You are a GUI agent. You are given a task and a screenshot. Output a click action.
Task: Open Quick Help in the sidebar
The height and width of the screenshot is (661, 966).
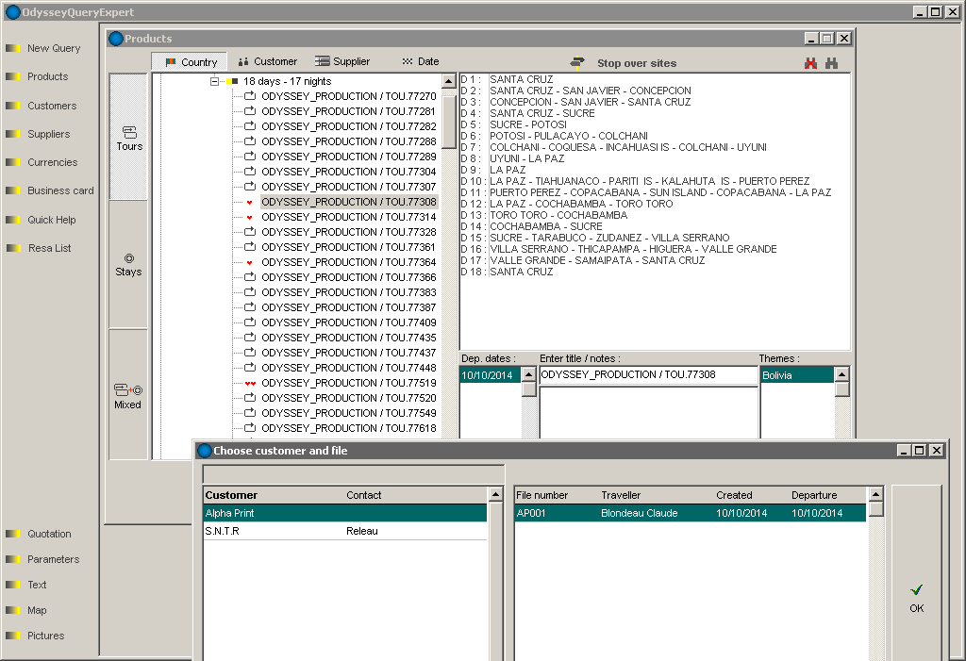click(52, 220)
